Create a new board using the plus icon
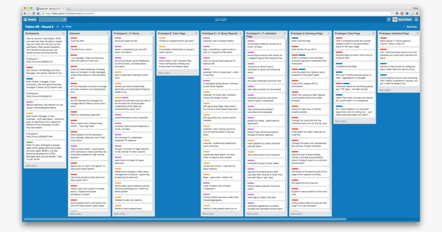Viewport: 442px width, 232px height. point(389,19)
